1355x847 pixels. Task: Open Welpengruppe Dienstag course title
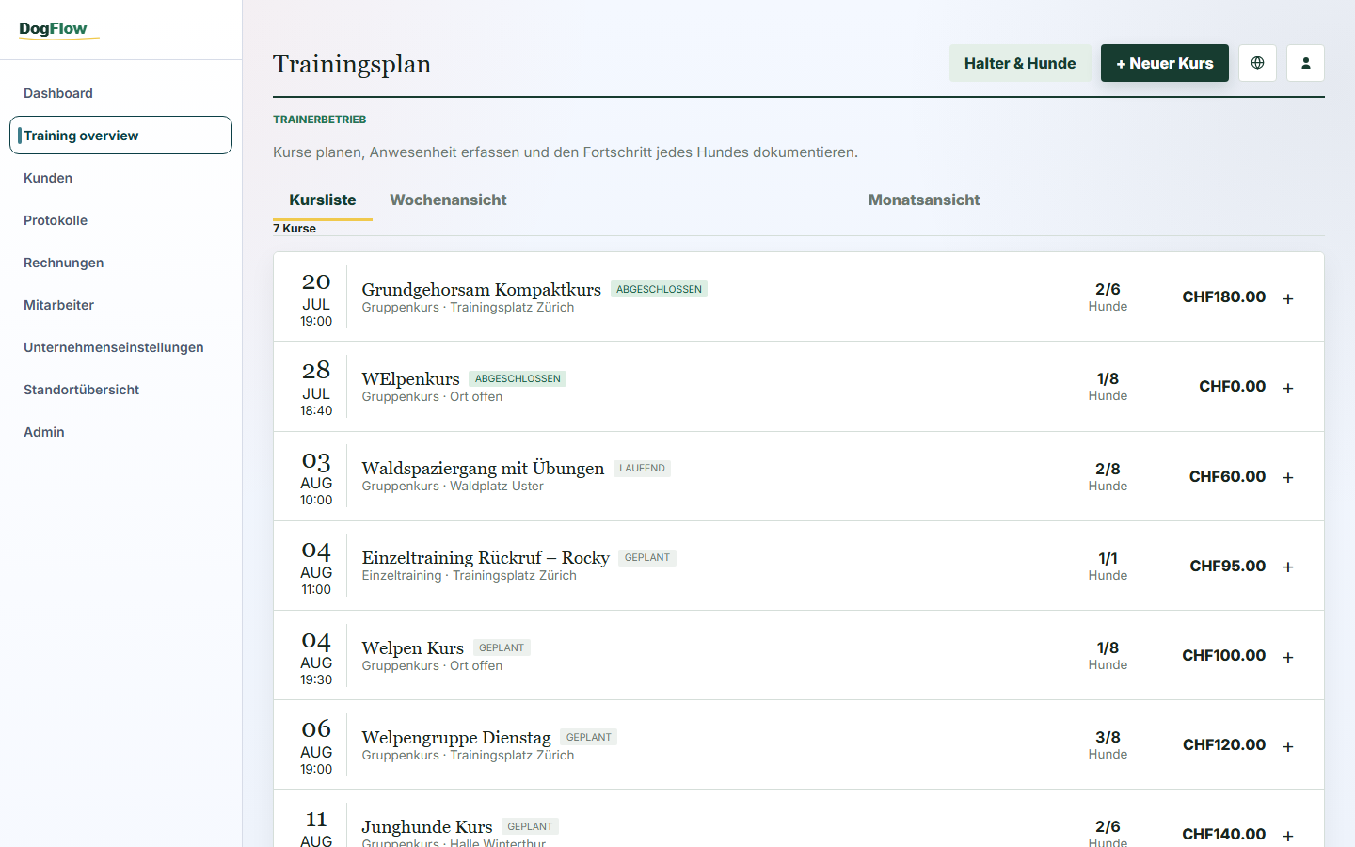[x=456, y=737]
